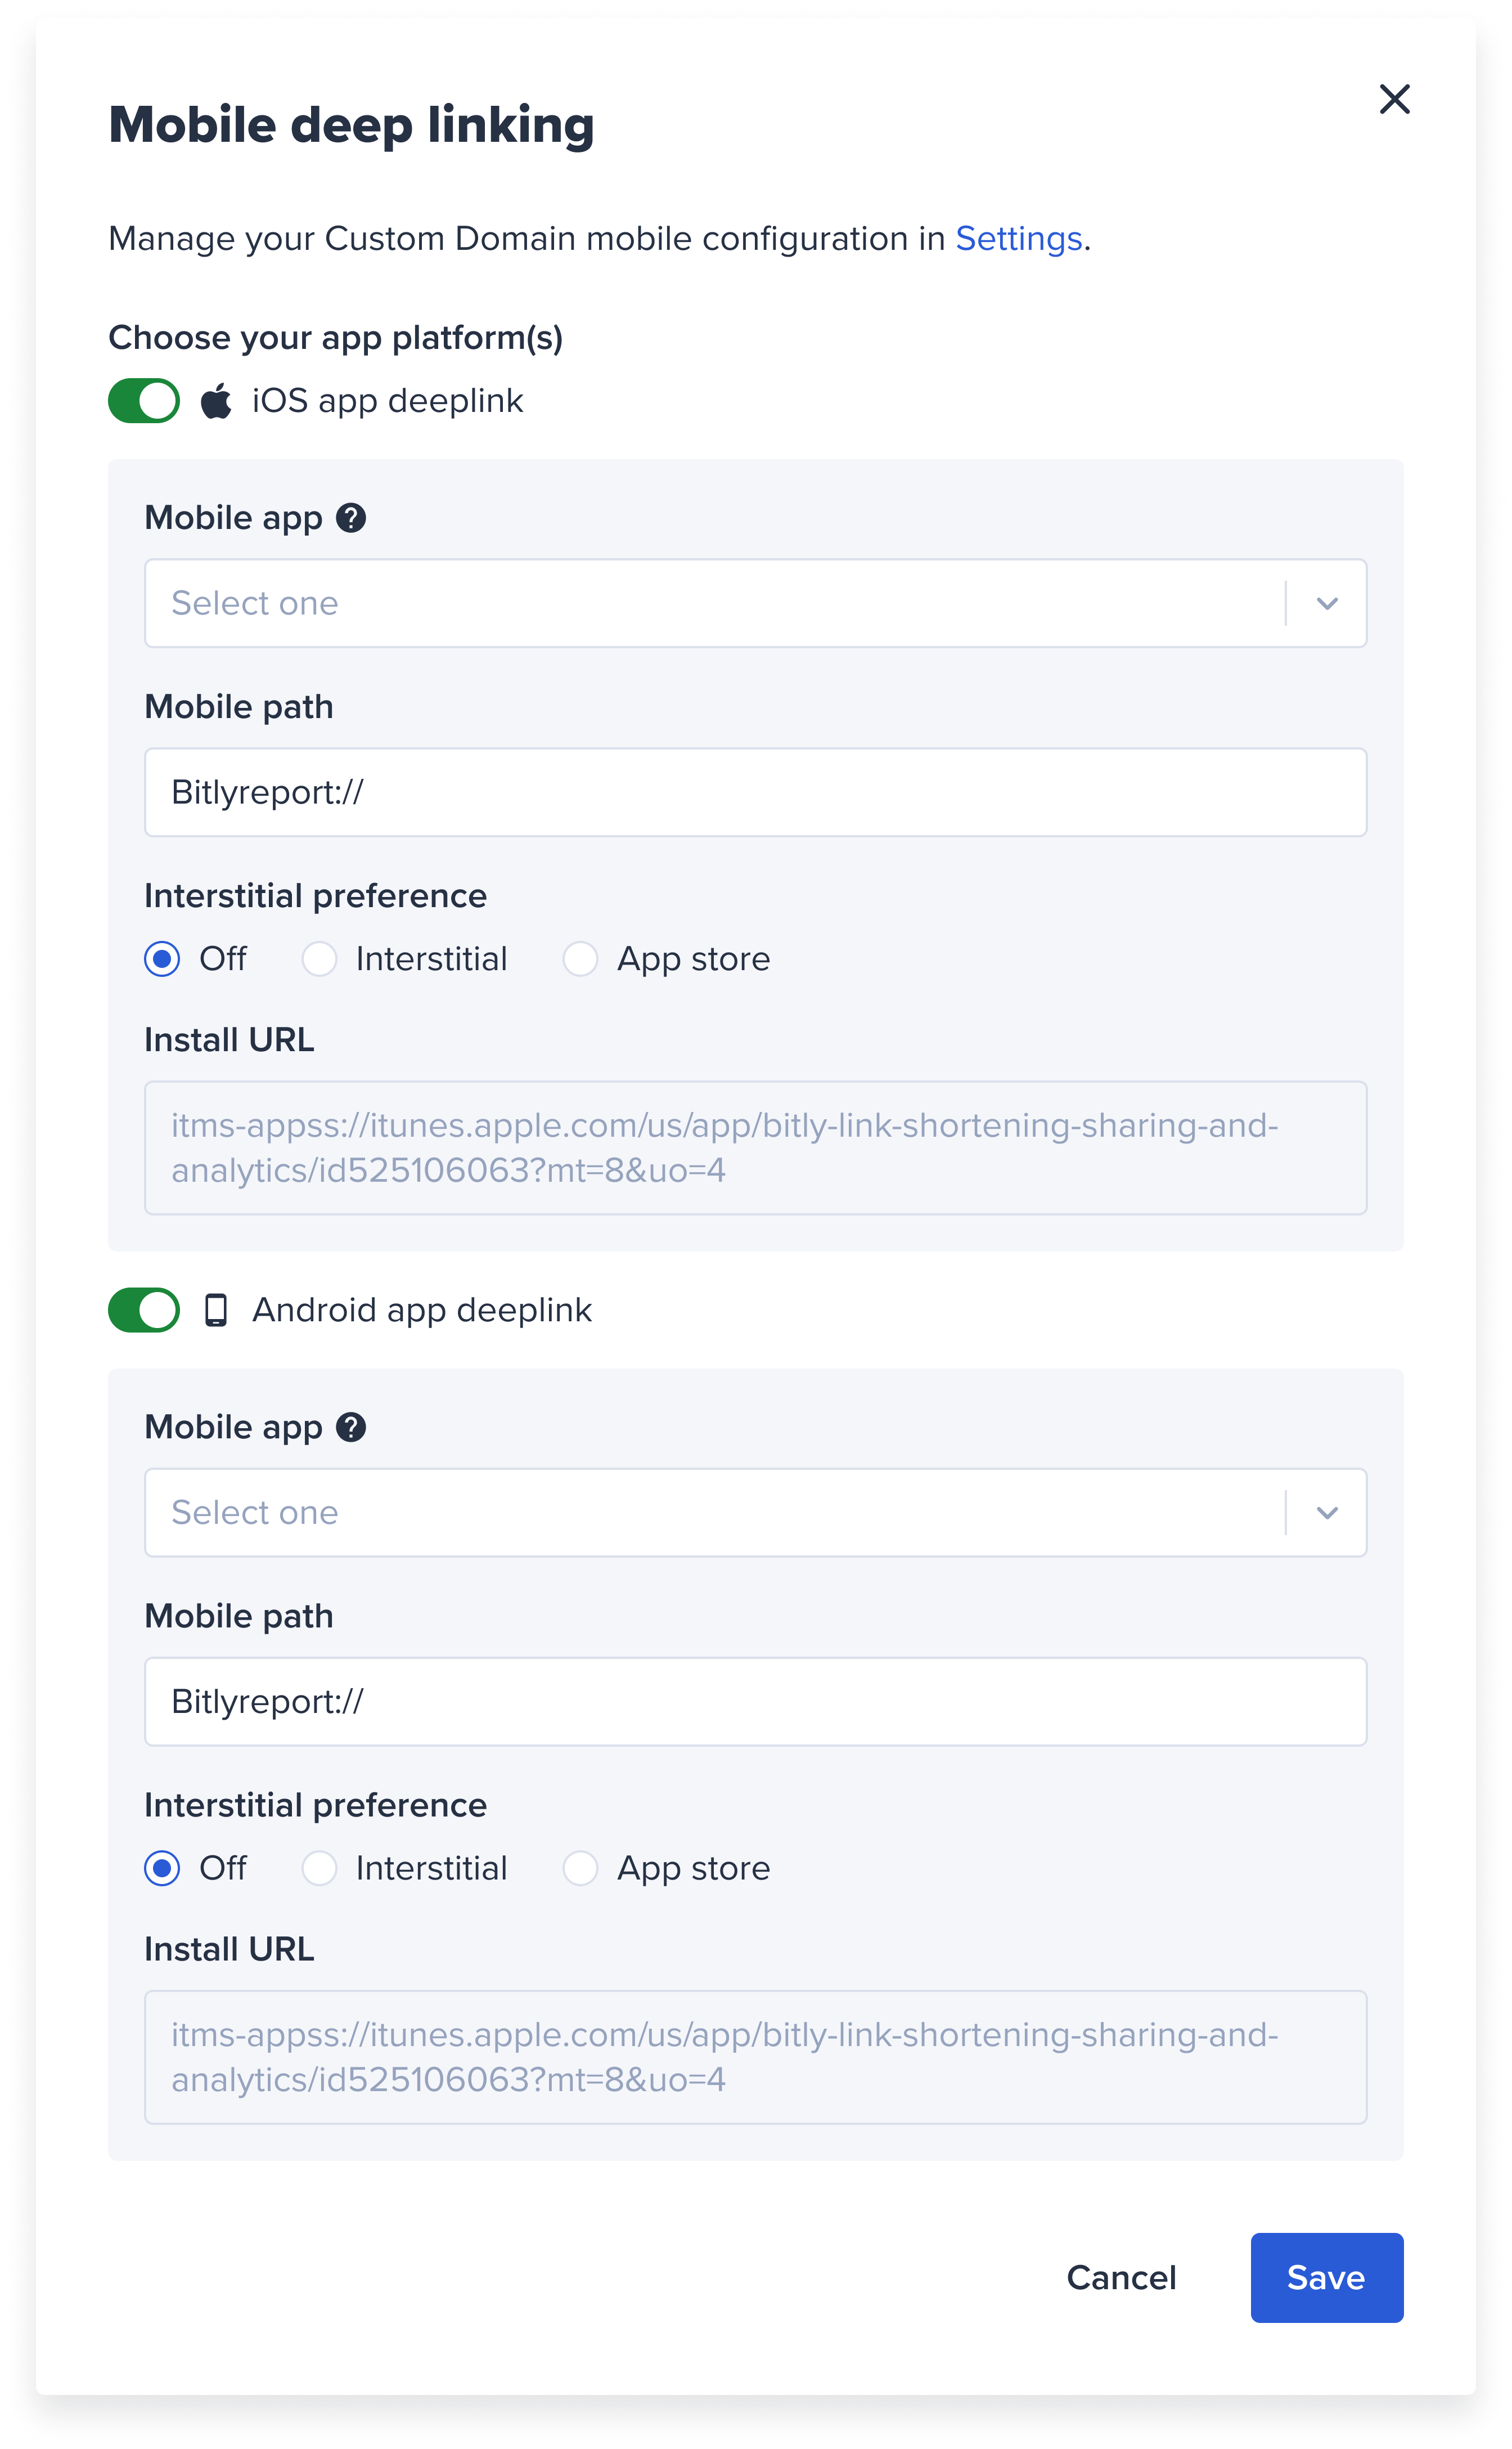Choose App store option in the iOS section
The width and height of the screenshot is (1512, 2449).
580,958
